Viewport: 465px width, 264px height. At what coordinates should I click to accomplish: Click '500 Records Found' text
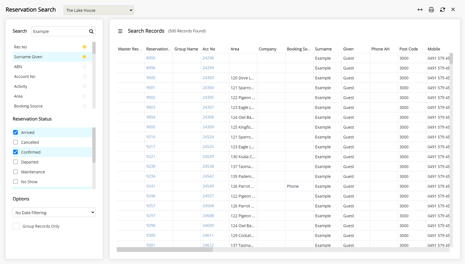[187, 31]
